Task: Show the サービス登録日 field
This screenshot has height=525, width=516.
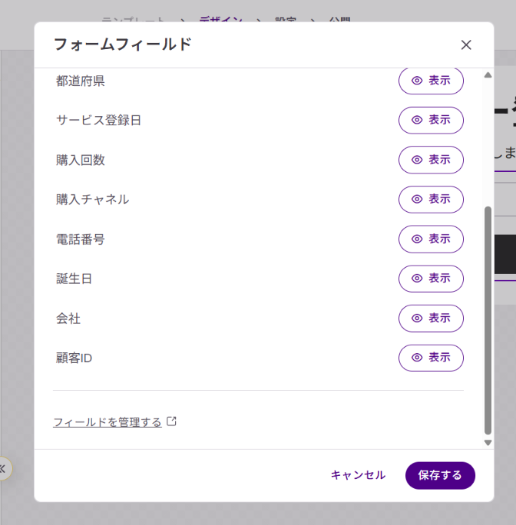Action: 431,121
